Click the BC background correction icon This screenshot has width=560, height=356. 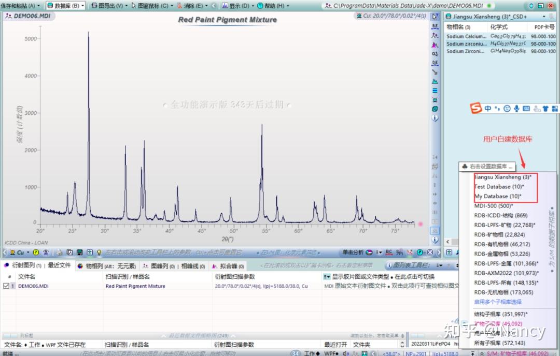click(x=388, y=253)
